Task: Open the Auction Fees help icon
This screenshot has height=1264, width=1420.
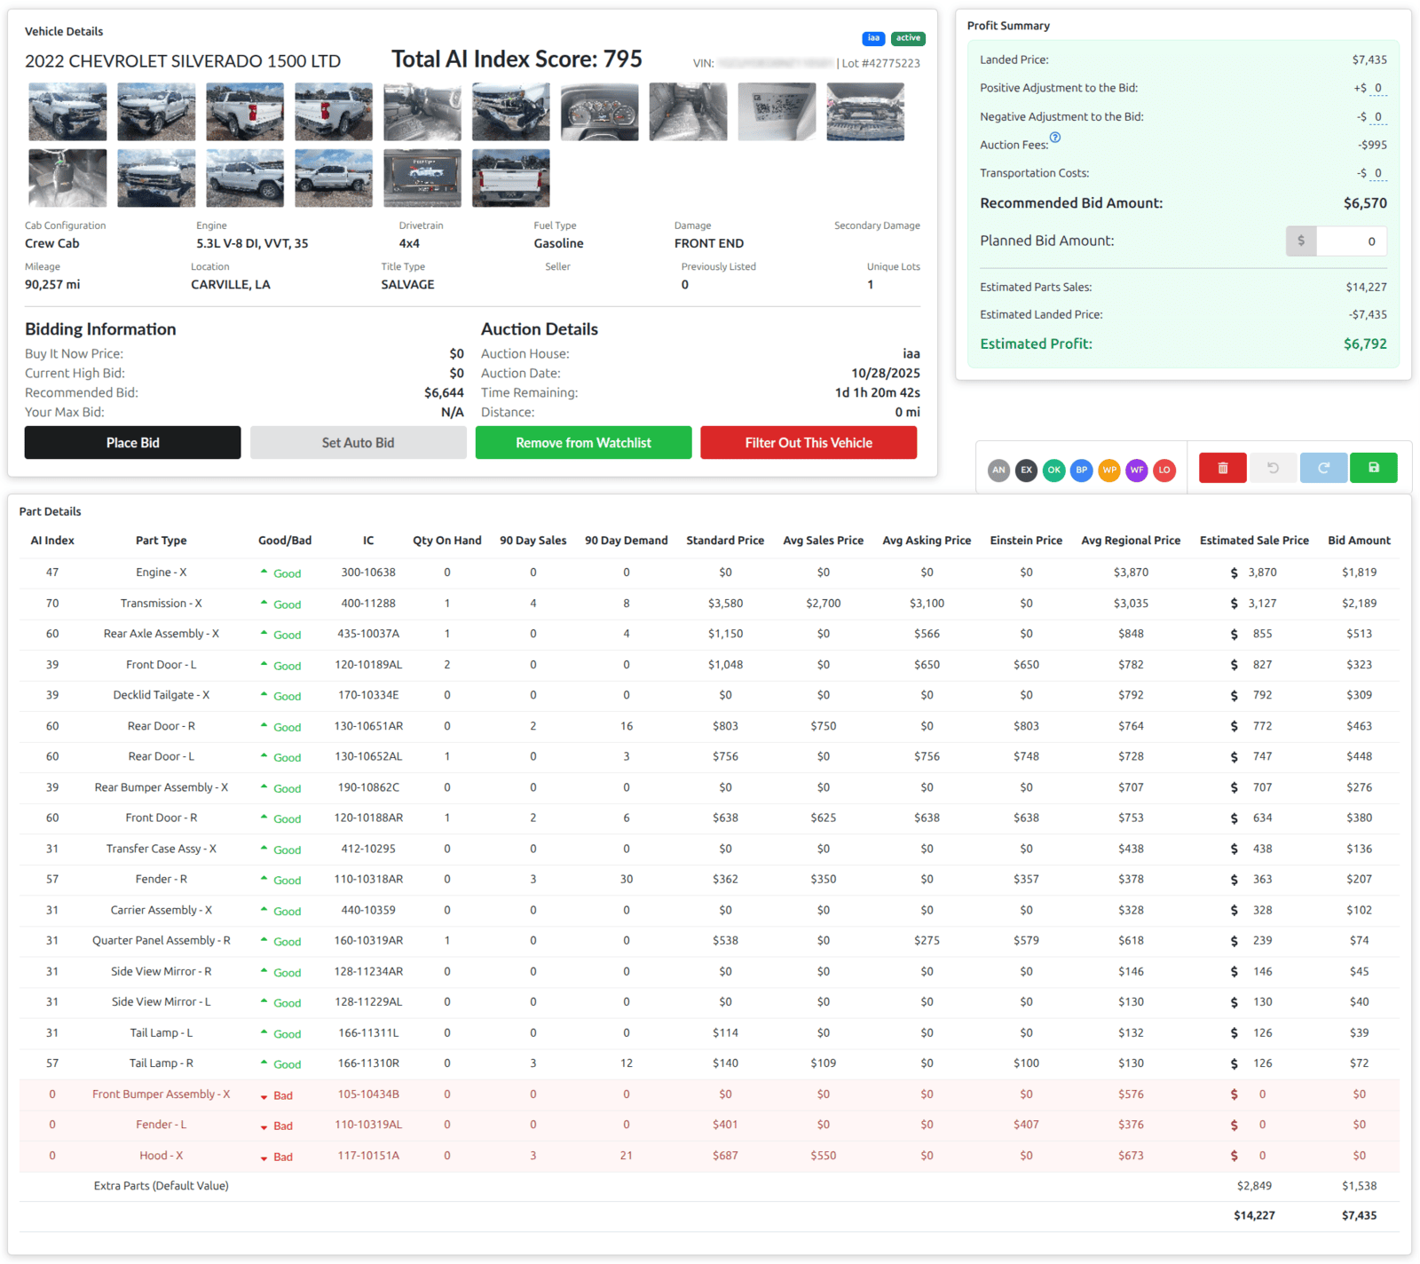Action: click(x=1055, y=138)
